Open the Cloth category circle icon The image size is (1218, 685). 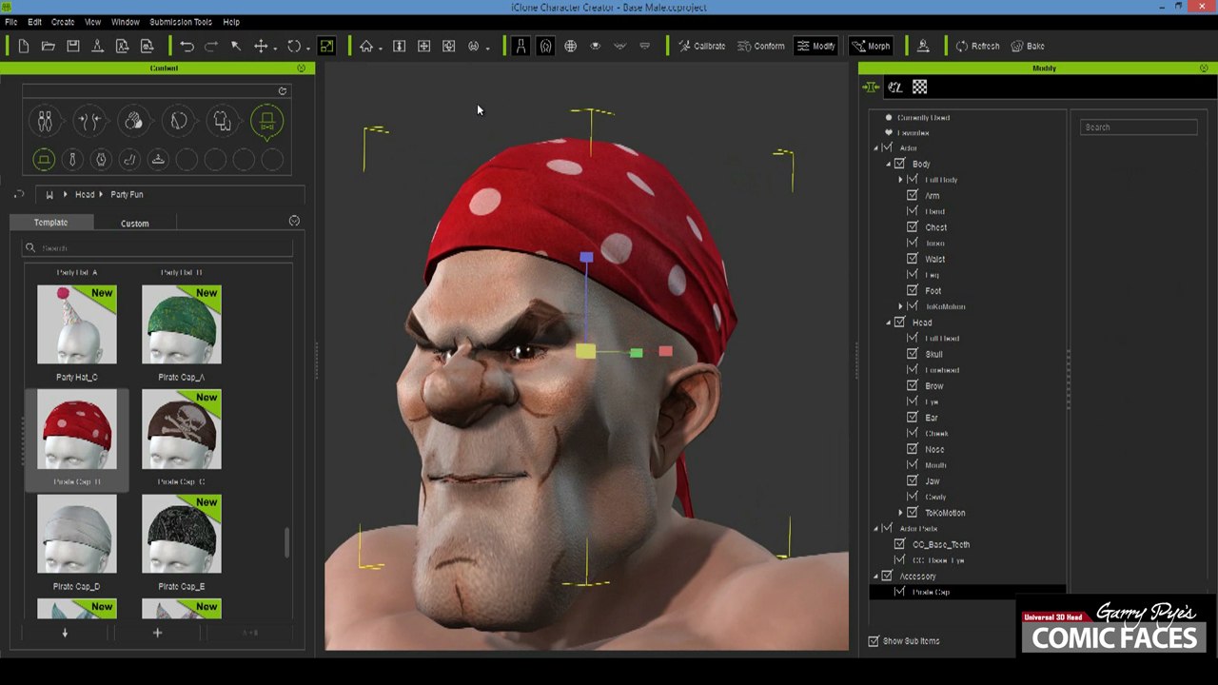(222, 121)
